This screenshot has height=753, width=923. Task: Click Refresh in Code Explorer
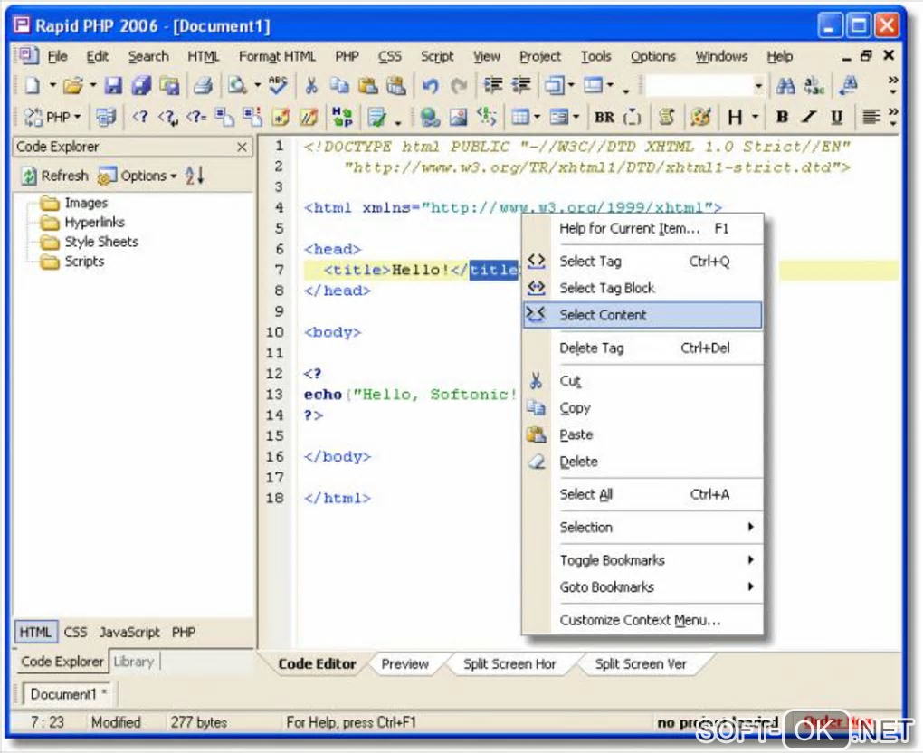pyautogui.click(x=54, y=176)
